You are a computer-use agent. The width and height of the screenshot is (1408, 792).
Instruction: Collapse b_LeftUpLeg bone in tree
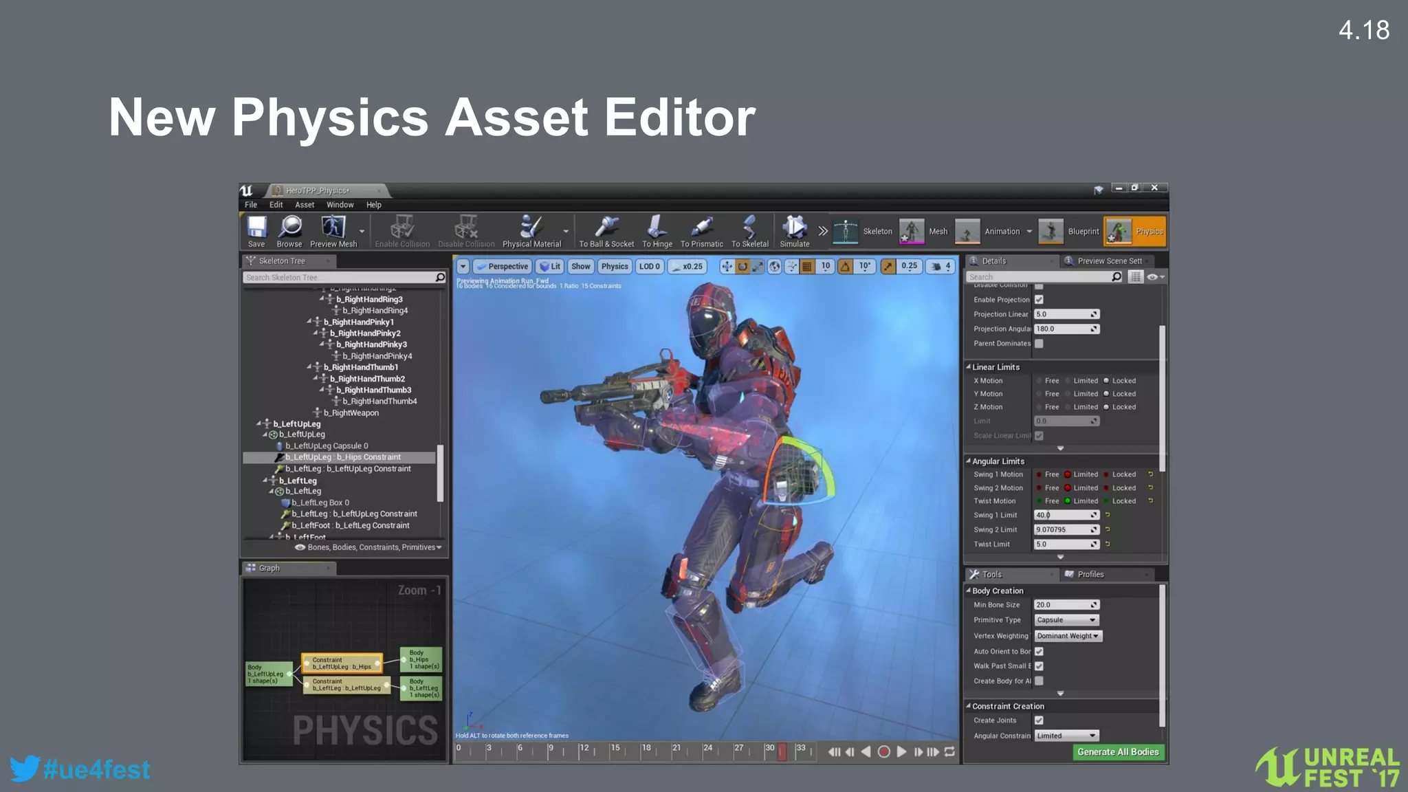tap(259, 424)
